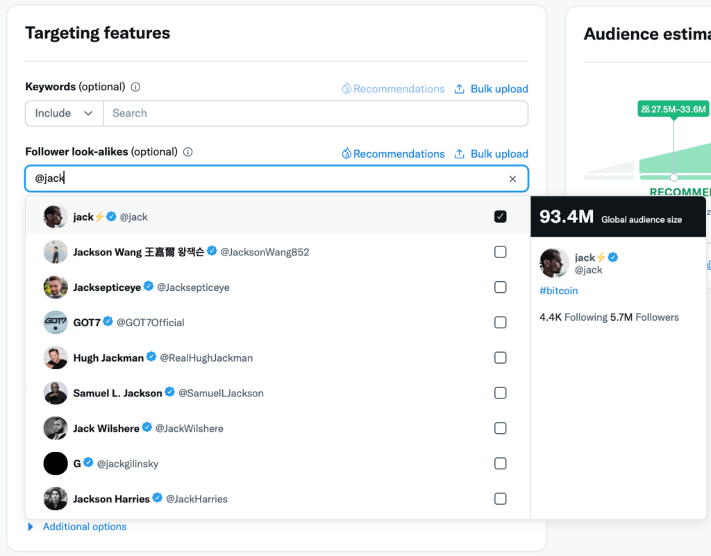
Task: Click the @jack handle in preview card
Action: coord(588,270)
